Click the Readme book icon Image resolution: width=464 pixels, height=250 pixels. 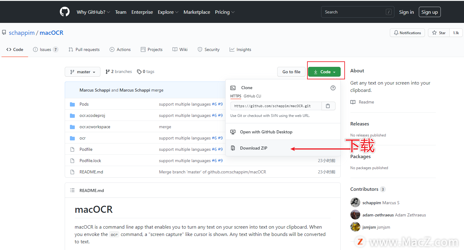tap(353, 102)
